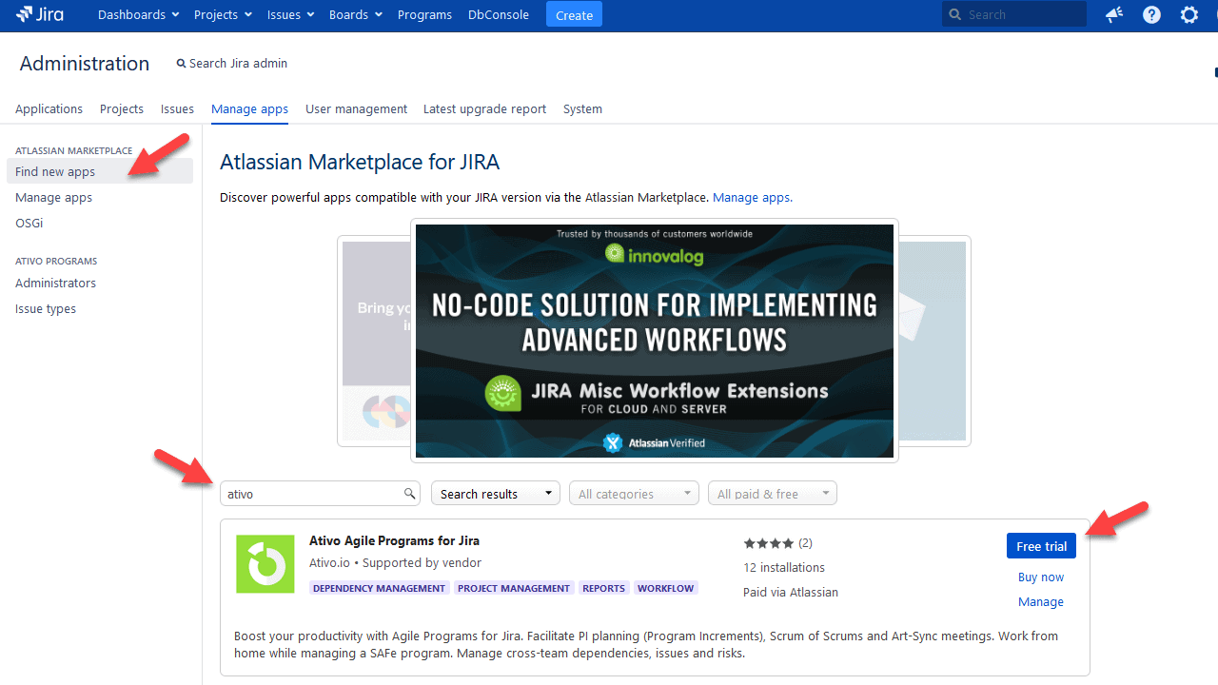This screenshot has width=1218, height=685.
Task: Open the feedback megaphone icon
Action: [1113, 14]
